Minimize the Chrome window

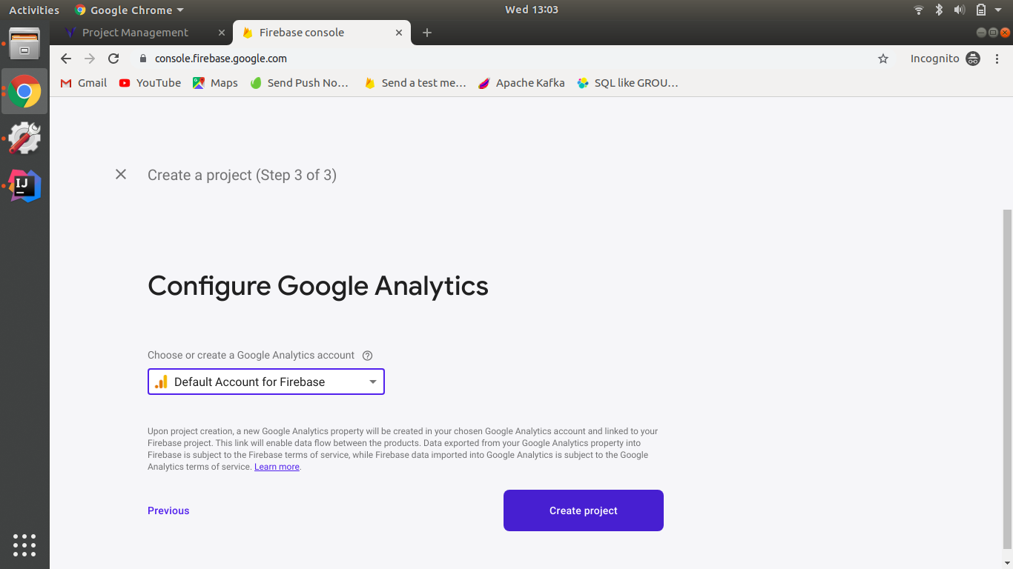[981, 33]
